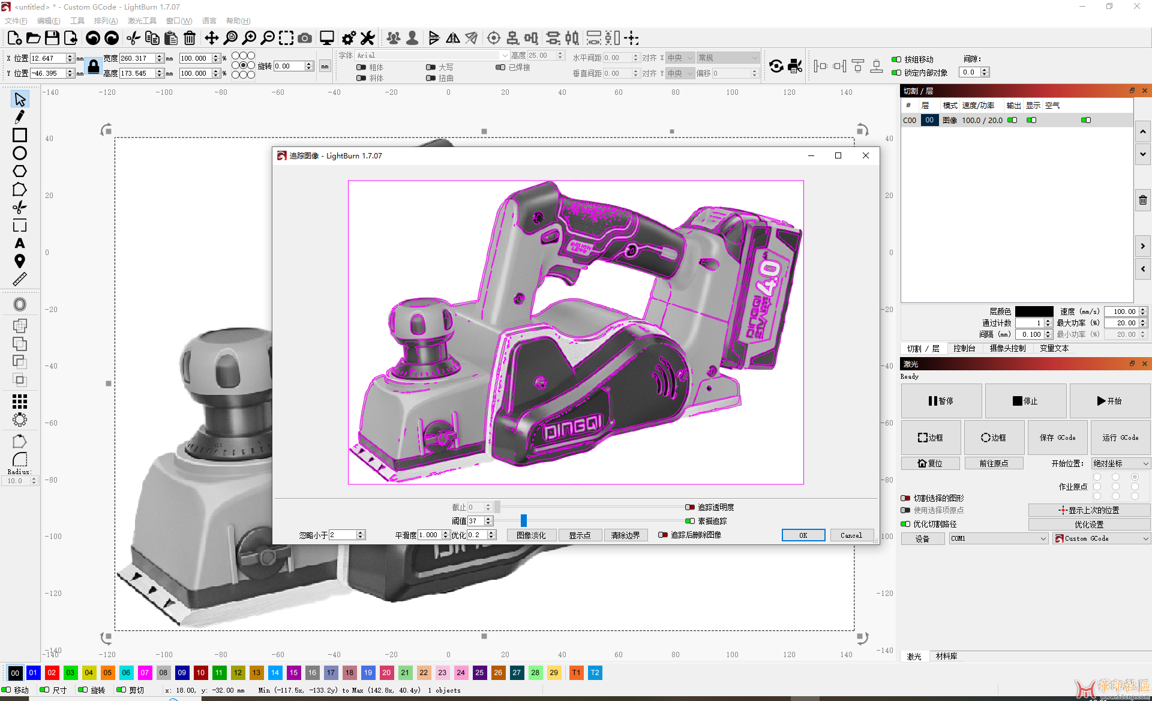Toggle the C00 layer air switch
The image size is (1152, 701).
click(x=1086, y=120)
